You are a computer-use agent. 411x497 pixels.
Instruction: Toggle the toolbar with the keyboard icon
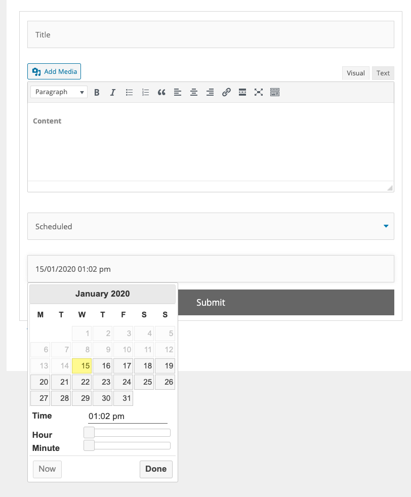point(275,92)
